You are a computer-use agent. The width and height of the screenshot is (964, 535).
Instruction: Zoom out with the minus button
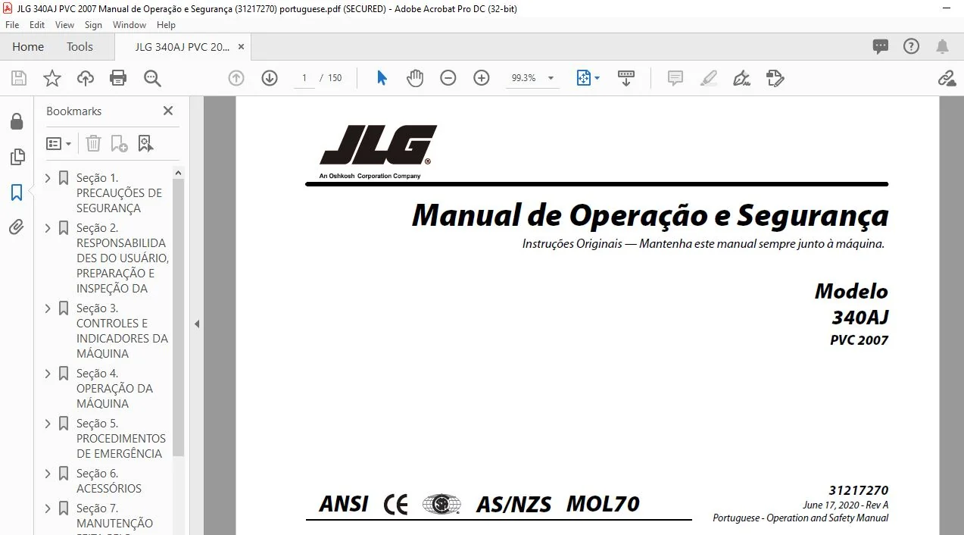click(x=448, y=78)
